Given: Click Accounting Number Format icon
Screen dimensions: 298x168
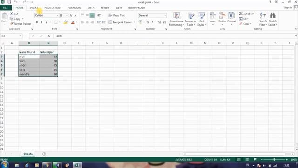Looking at the screenshot, I should [141, 22].
